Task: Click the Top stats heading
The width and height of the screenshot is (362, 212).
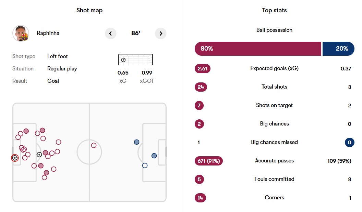Action: 274,10
